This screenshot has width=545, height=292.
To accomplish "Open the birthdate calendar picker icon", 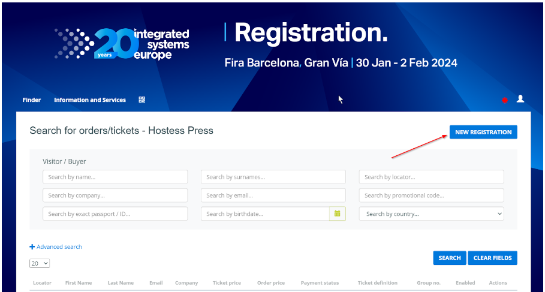I will coord(338,213).
